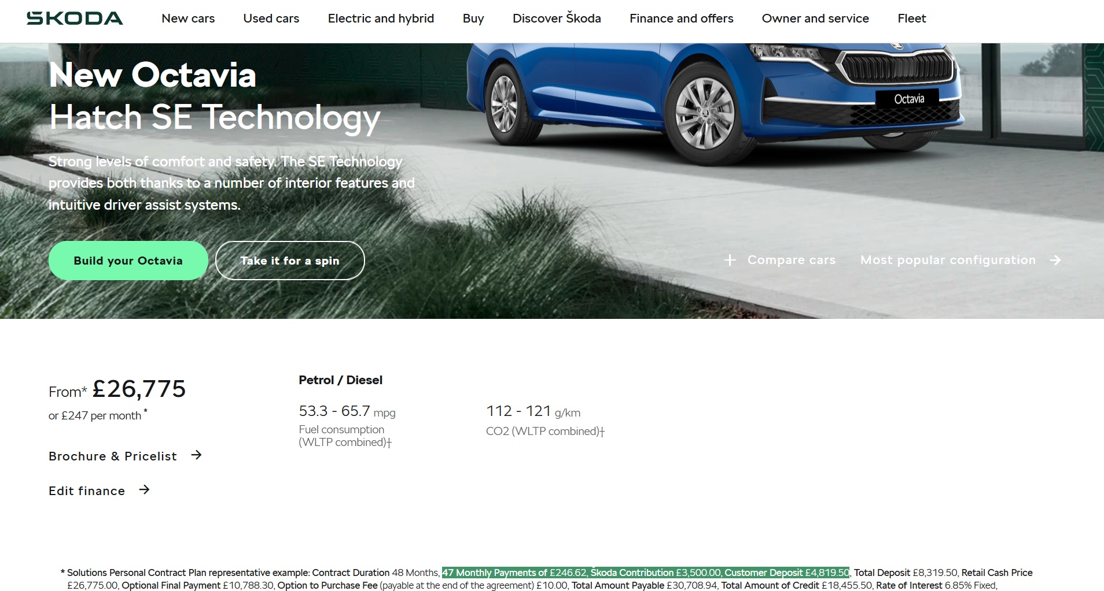Click the arrow next to Brochure & Pricelist

coord(196,455)
